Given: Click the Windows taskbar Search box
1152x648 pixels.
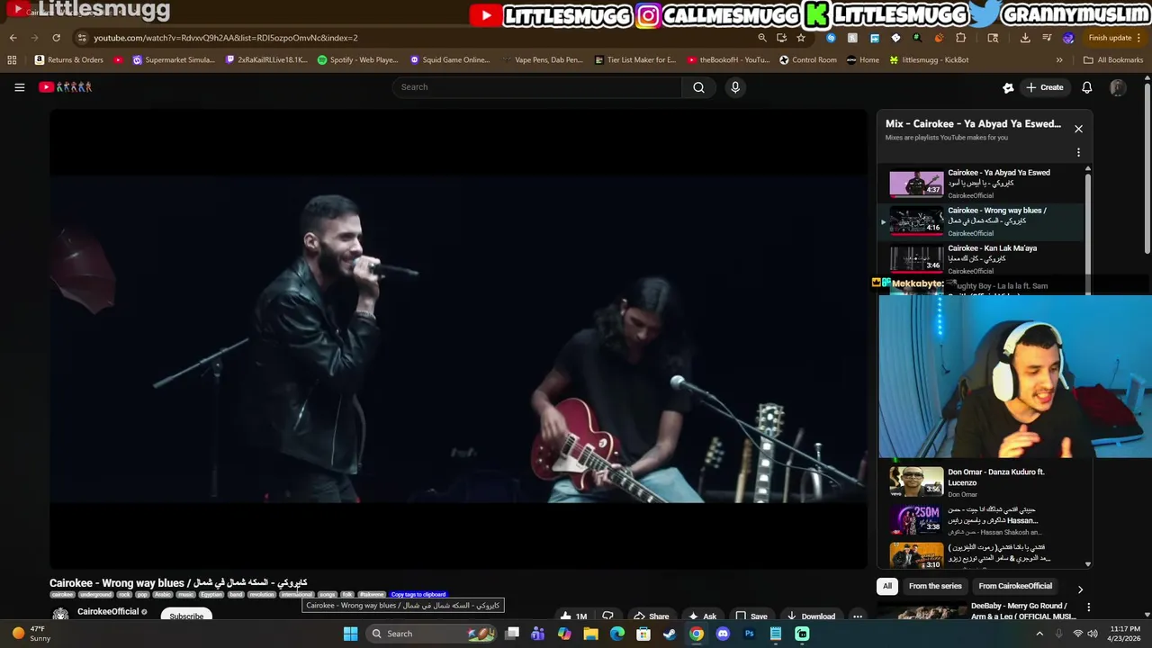Looking at the screenshot, I should click(x=433, y=634).
